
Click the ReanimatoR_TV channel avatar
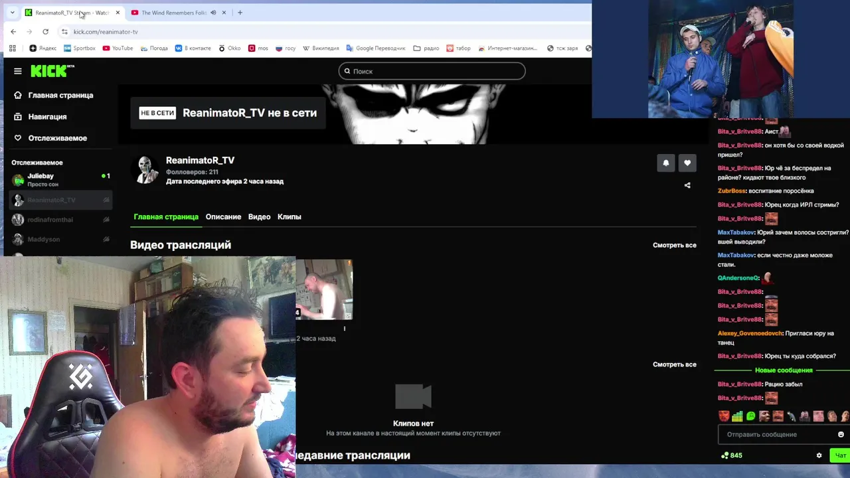146,169
